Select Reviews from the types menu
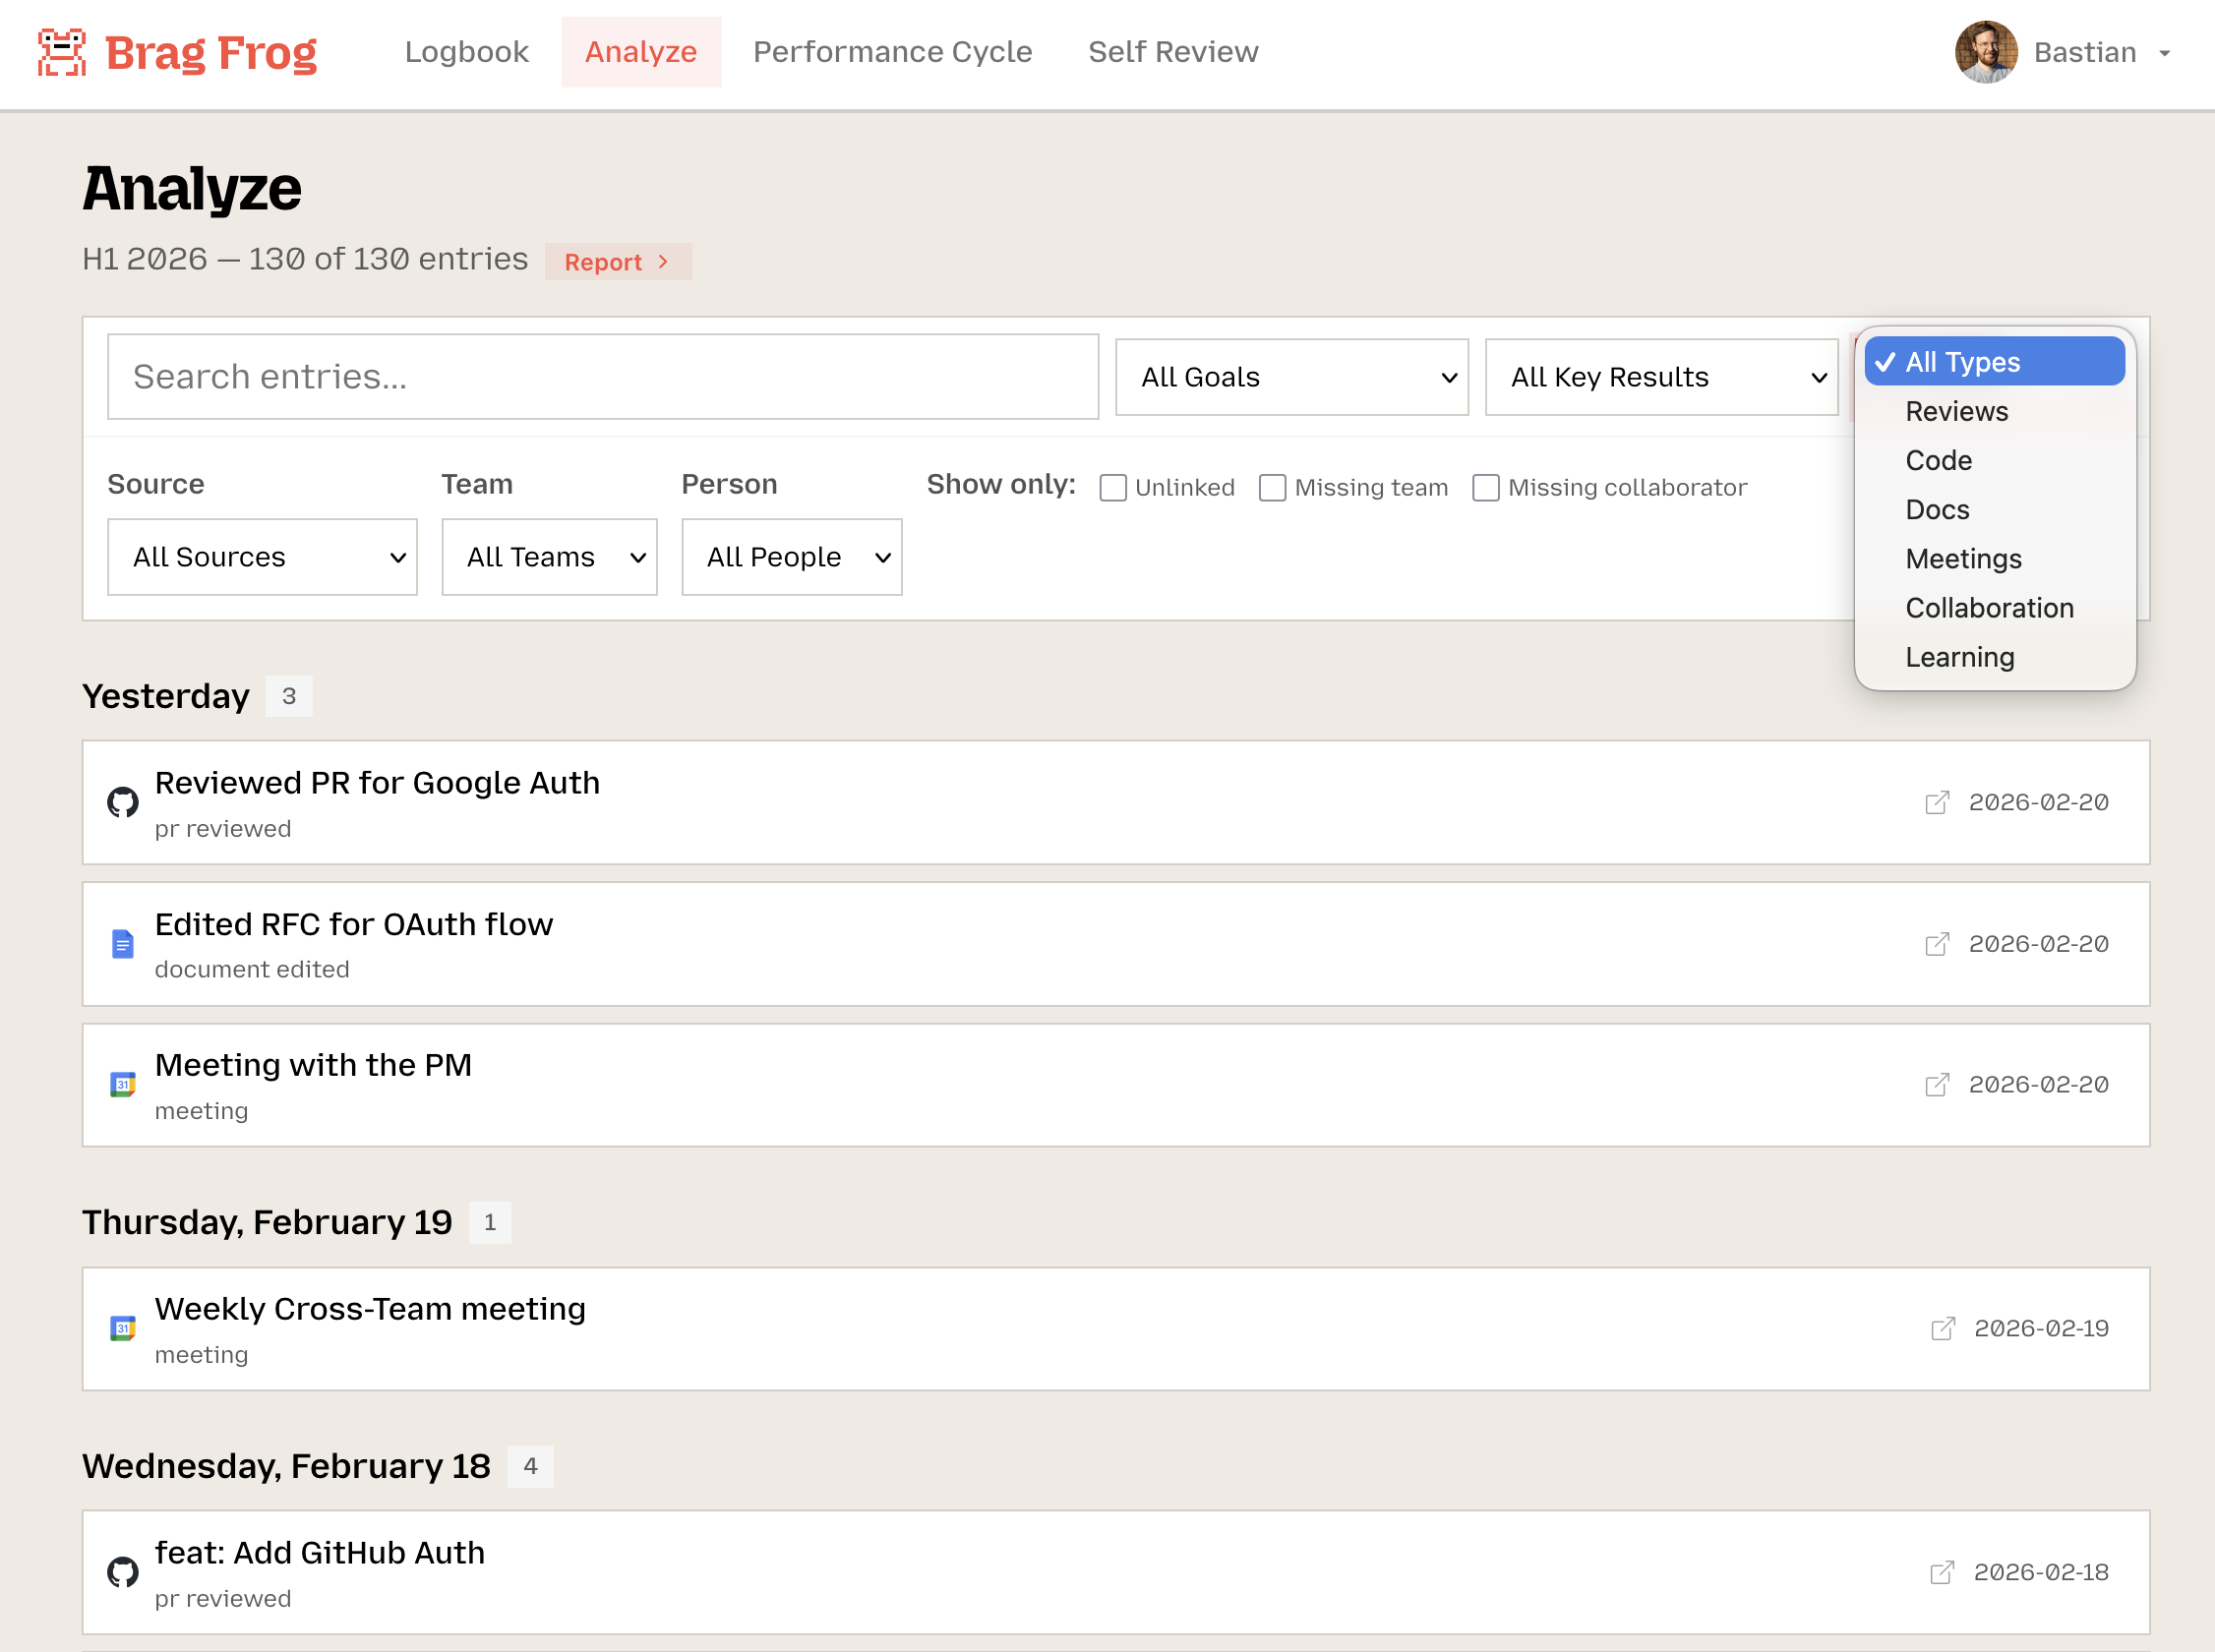The width and height of the screenshot is (2215, 1652). 1956,411
